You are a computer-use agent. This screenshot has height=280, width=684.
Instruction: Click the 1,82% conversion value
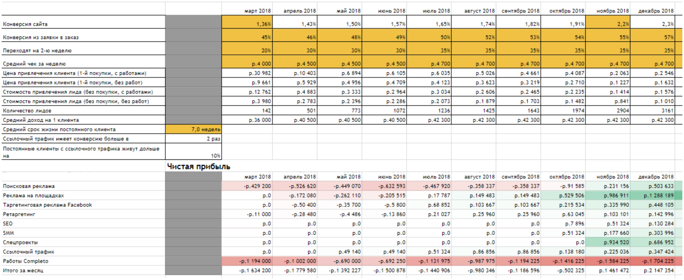point(518,22)
